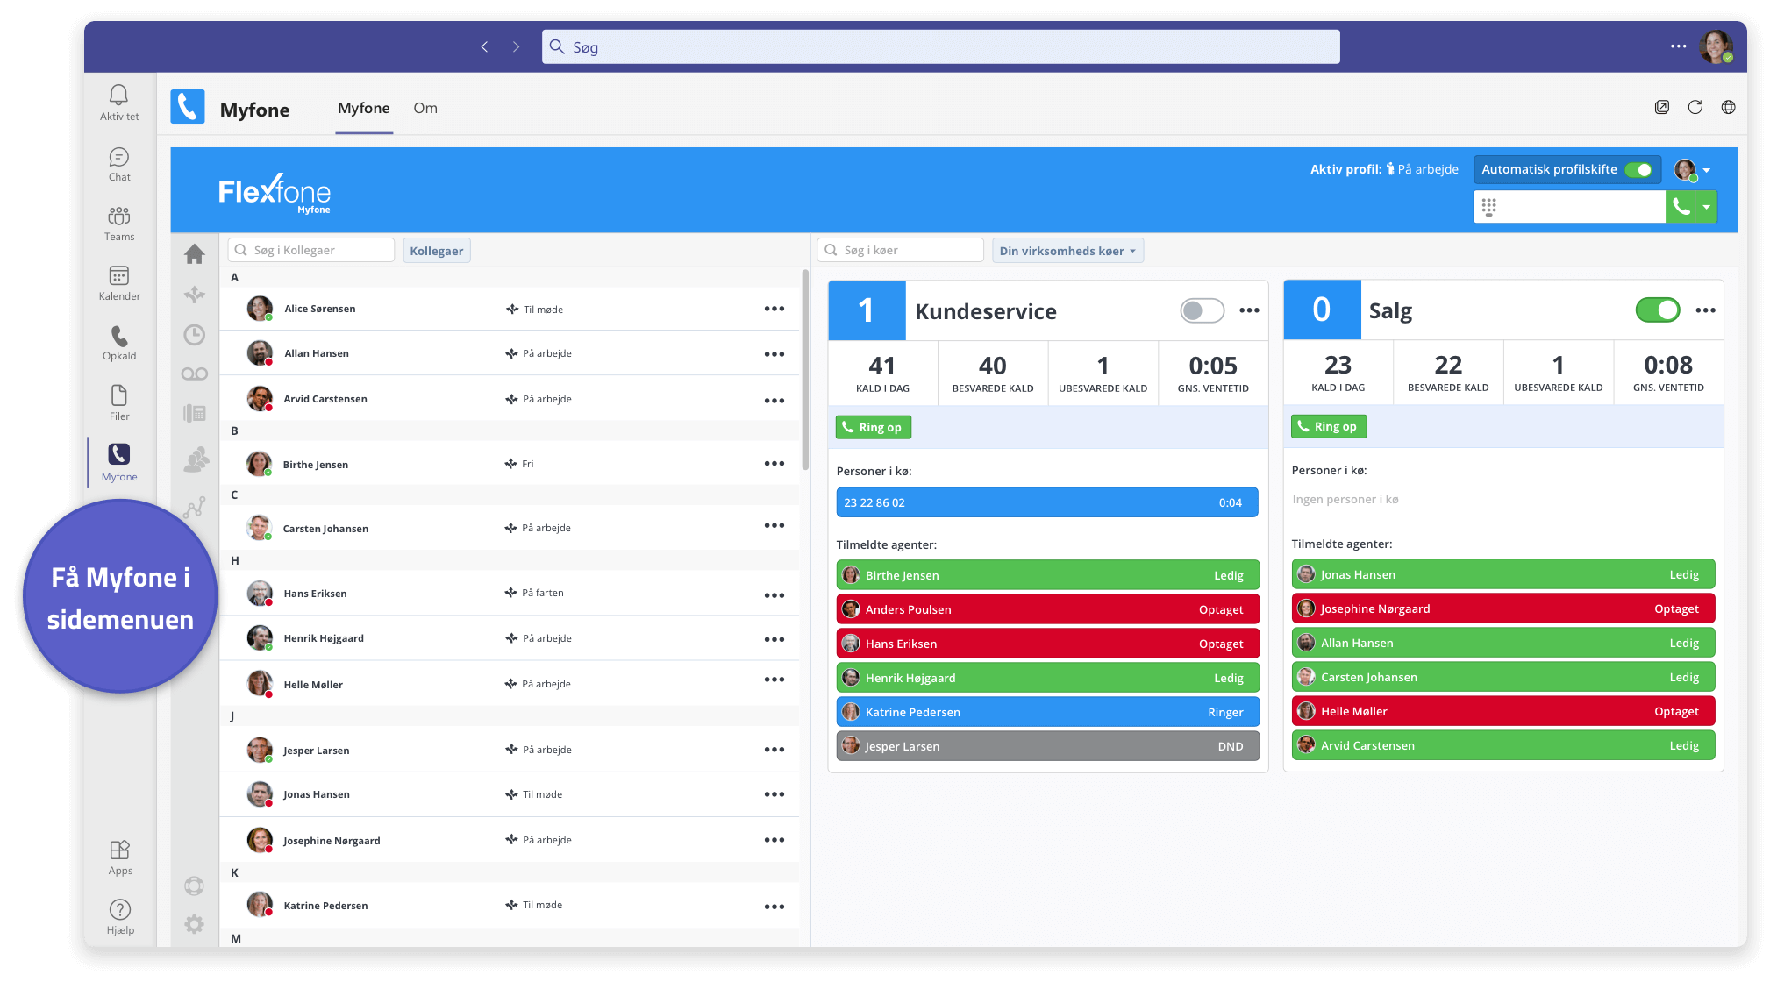Image resolution: width=1770 pixels, height=982 pixels.
Task: Click the green call button
Action: [1681, 207]
